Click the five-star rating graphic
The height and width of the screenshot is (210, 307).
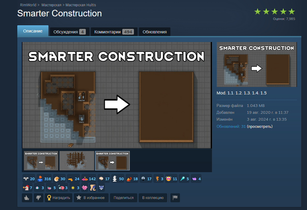click(x=274, y=12)
